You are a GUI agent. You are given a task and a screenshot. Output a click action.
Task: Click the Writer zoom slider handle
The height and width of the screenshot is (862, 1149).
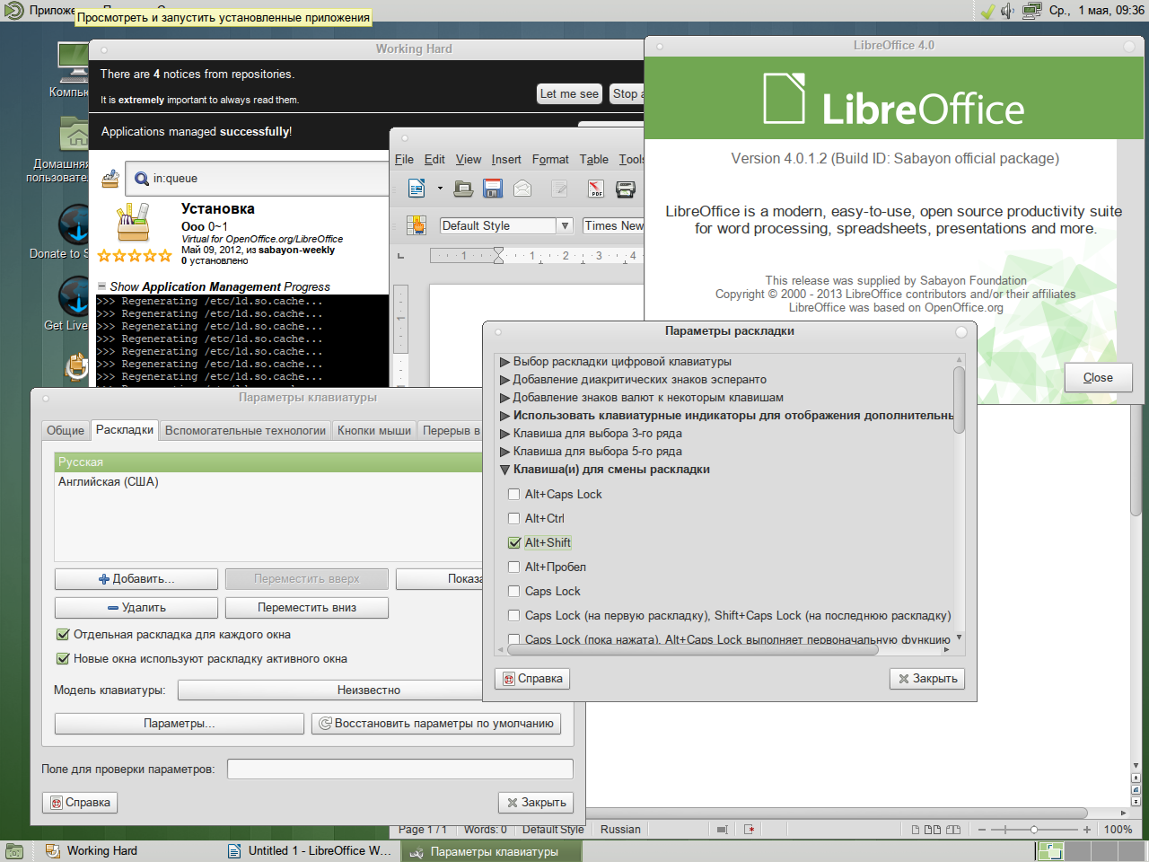pyautogui.click(x=1034, y=830)
